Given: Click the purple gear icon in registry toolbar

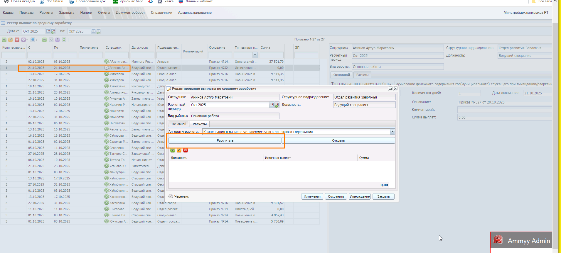Looking at the screenshot, I should tap(23, 40).
